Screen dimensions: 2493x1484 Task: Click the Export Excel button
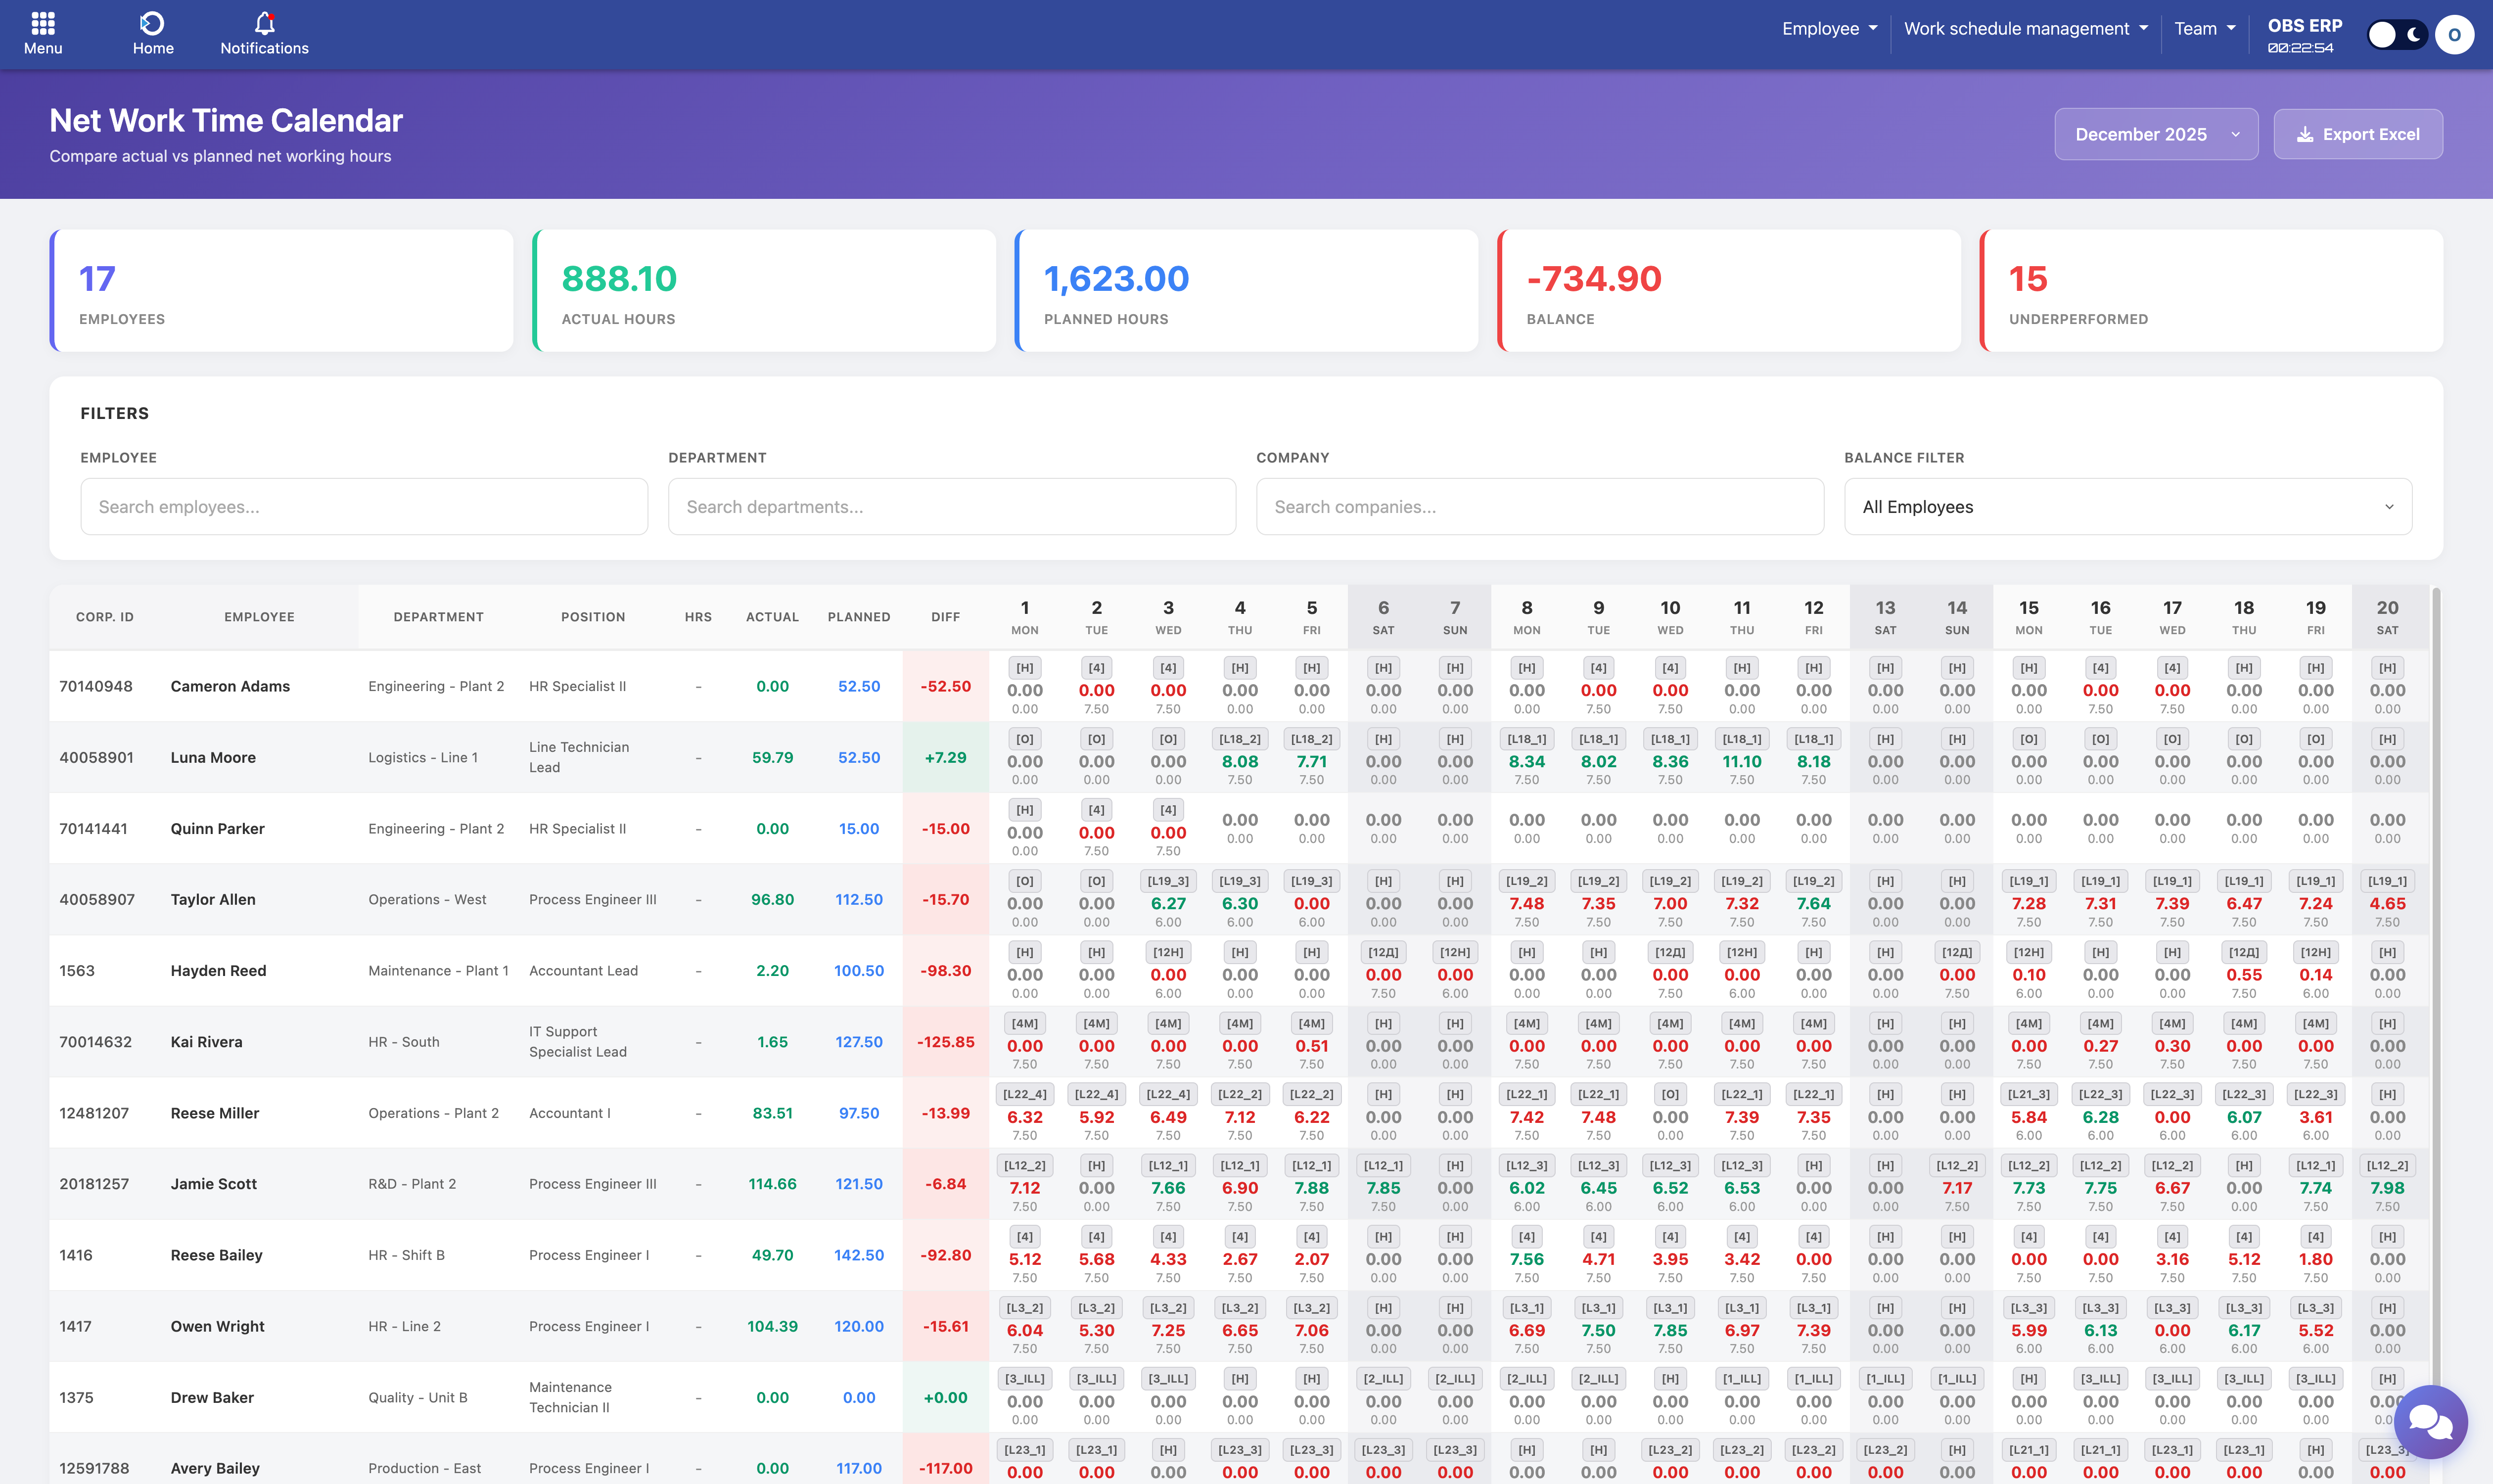[2370, 135]
